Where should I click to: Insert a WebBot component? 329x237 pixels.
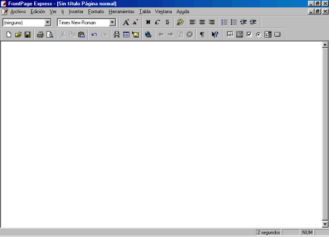click(x=116, y=35)
